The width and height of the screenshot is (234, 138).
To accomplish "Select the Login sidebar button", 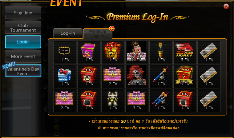I will click(x=23, y=42).
